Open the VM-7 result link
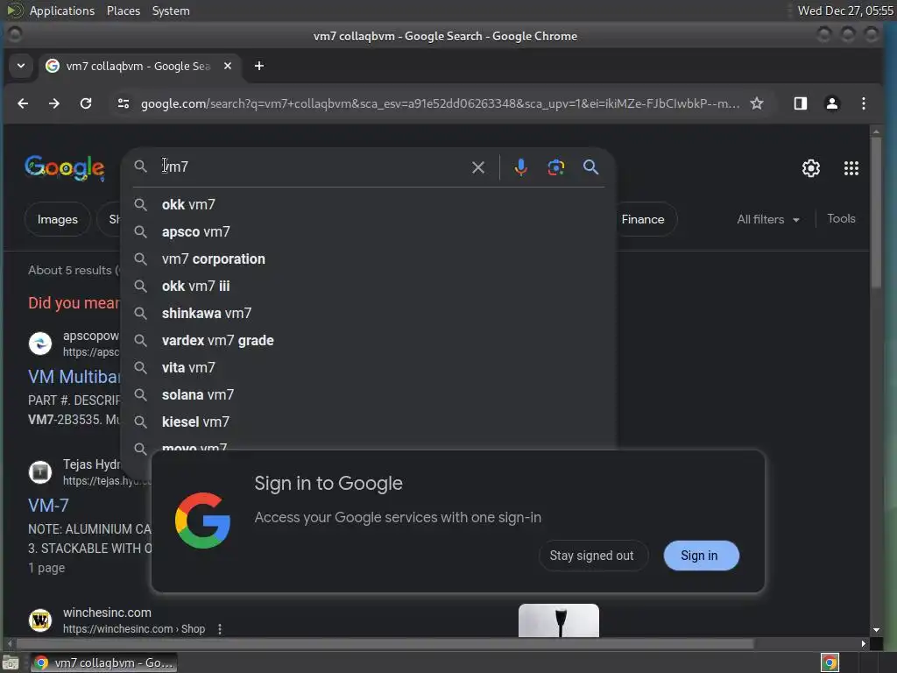Image resolution: width=897 pixels, height=673 pixels. pos(49,506)
